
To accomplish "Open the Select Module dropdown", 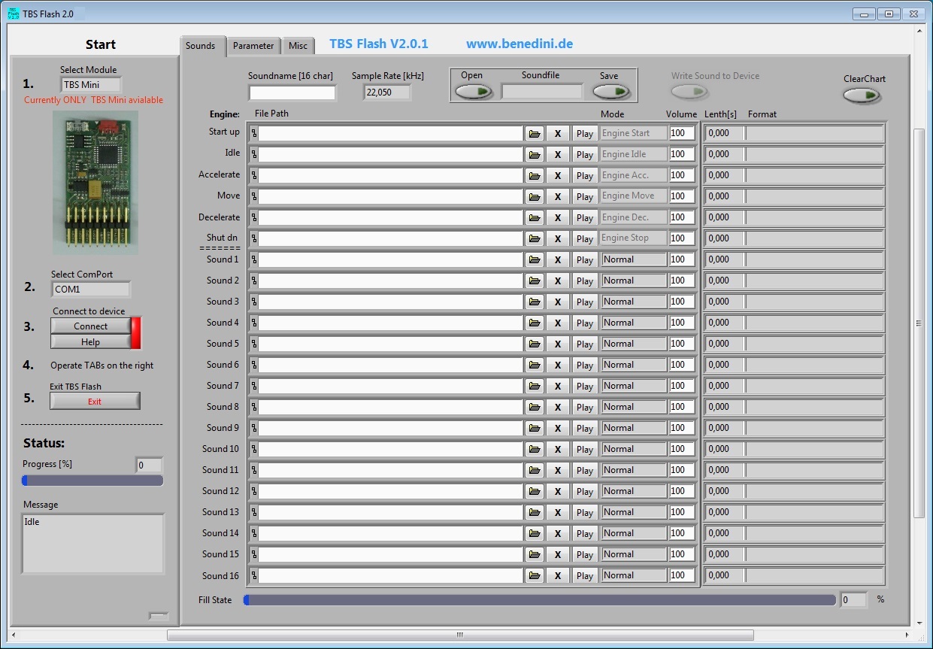I will tap(91, 85).
